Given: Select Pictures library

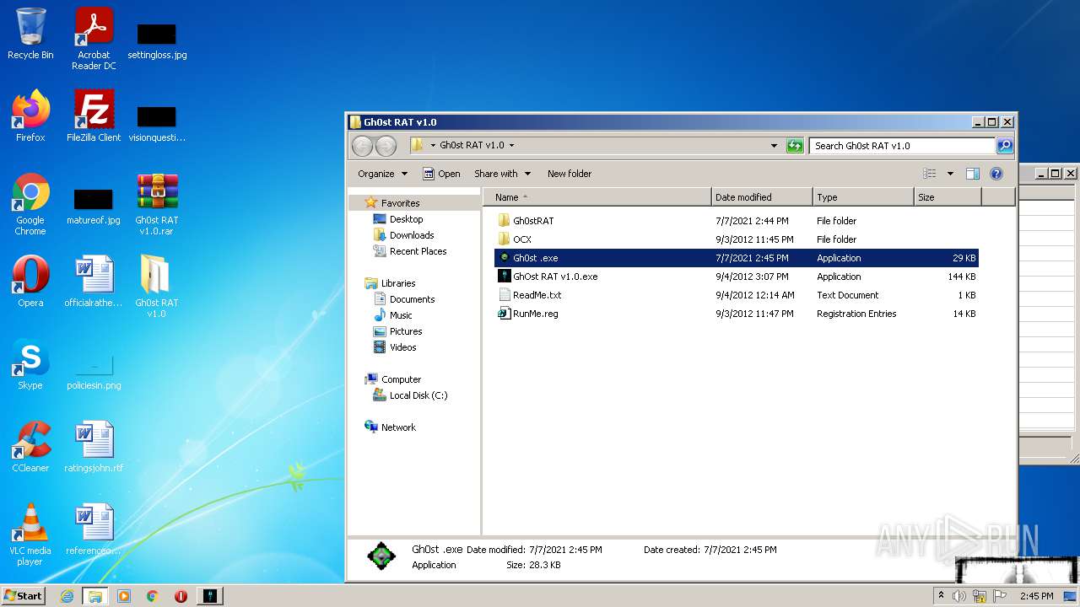Looking at the screenshot, I should pos(405,331).
